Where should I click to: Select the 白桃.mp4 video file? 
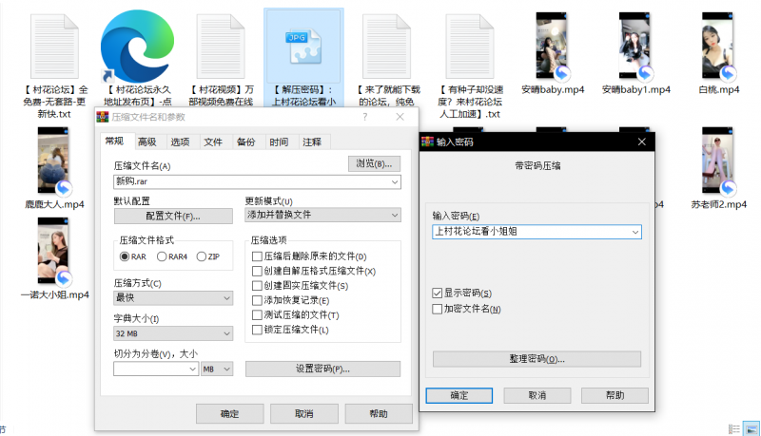[717, 47]
